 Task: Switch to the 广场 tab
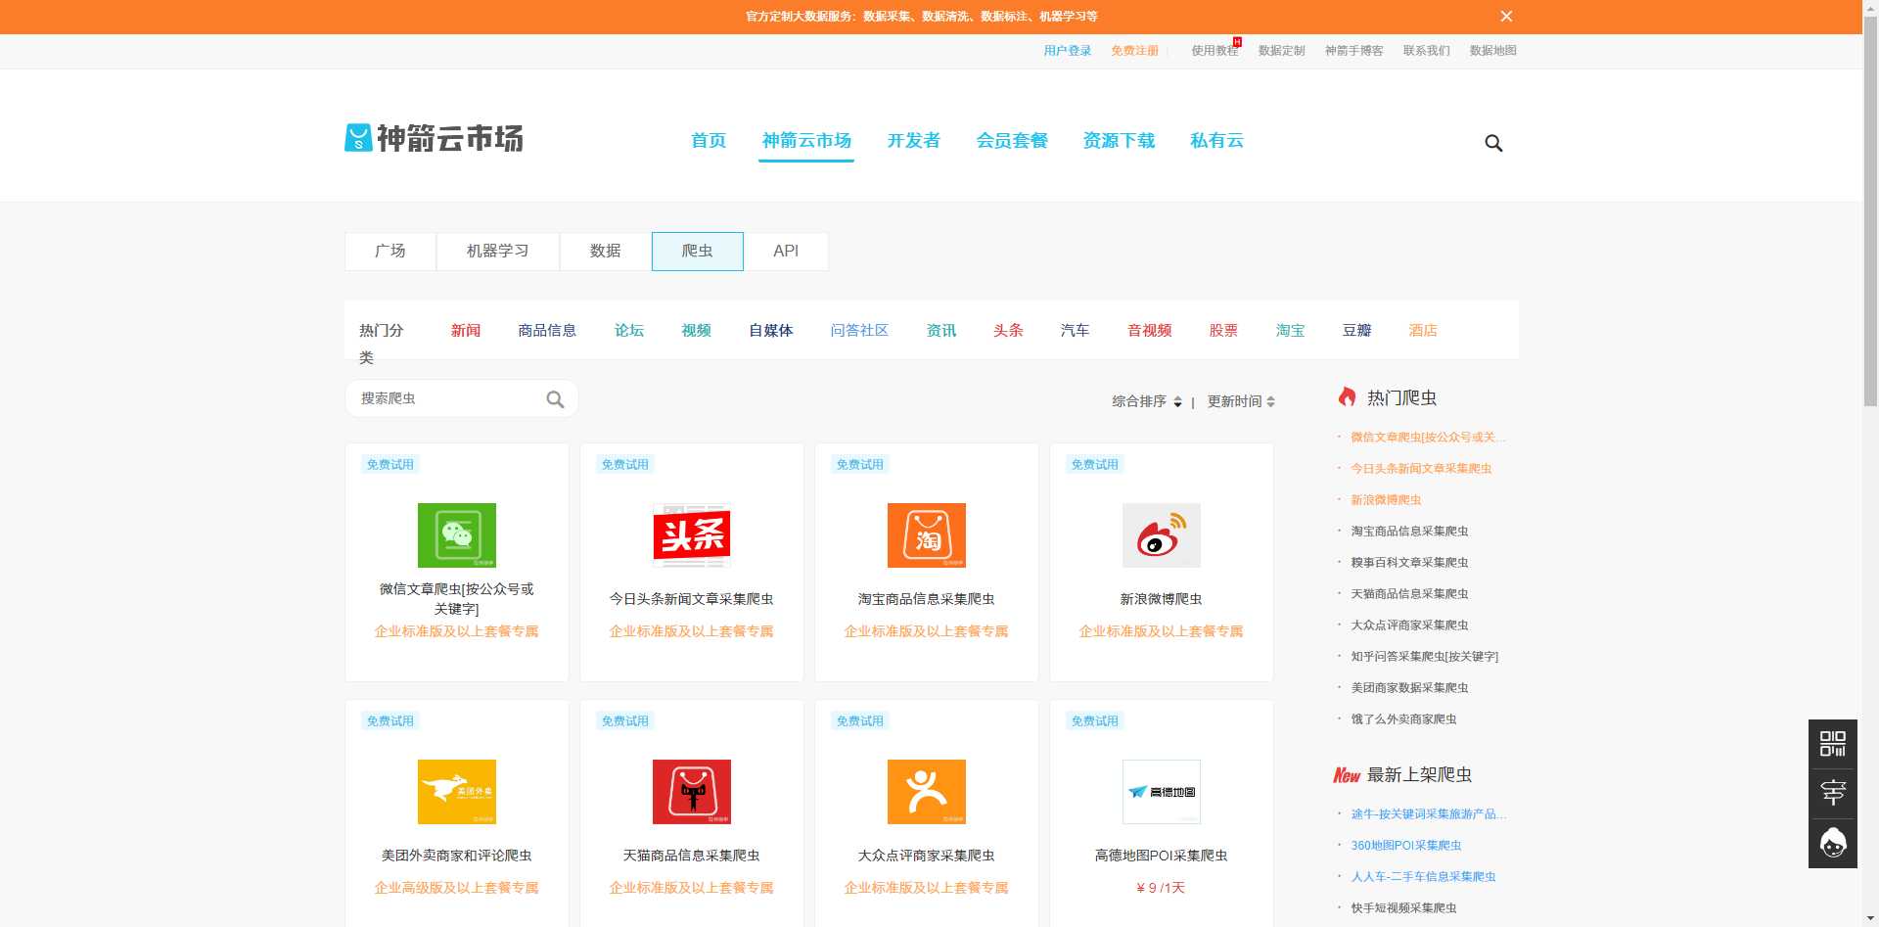coord(390,252)
